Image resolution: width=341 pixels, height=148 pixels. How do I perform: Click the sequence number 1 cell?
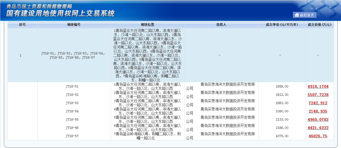(20, 55)
